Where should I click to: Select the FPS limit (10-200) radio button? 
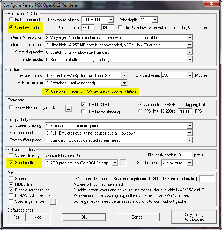click(x=140, y=111)
